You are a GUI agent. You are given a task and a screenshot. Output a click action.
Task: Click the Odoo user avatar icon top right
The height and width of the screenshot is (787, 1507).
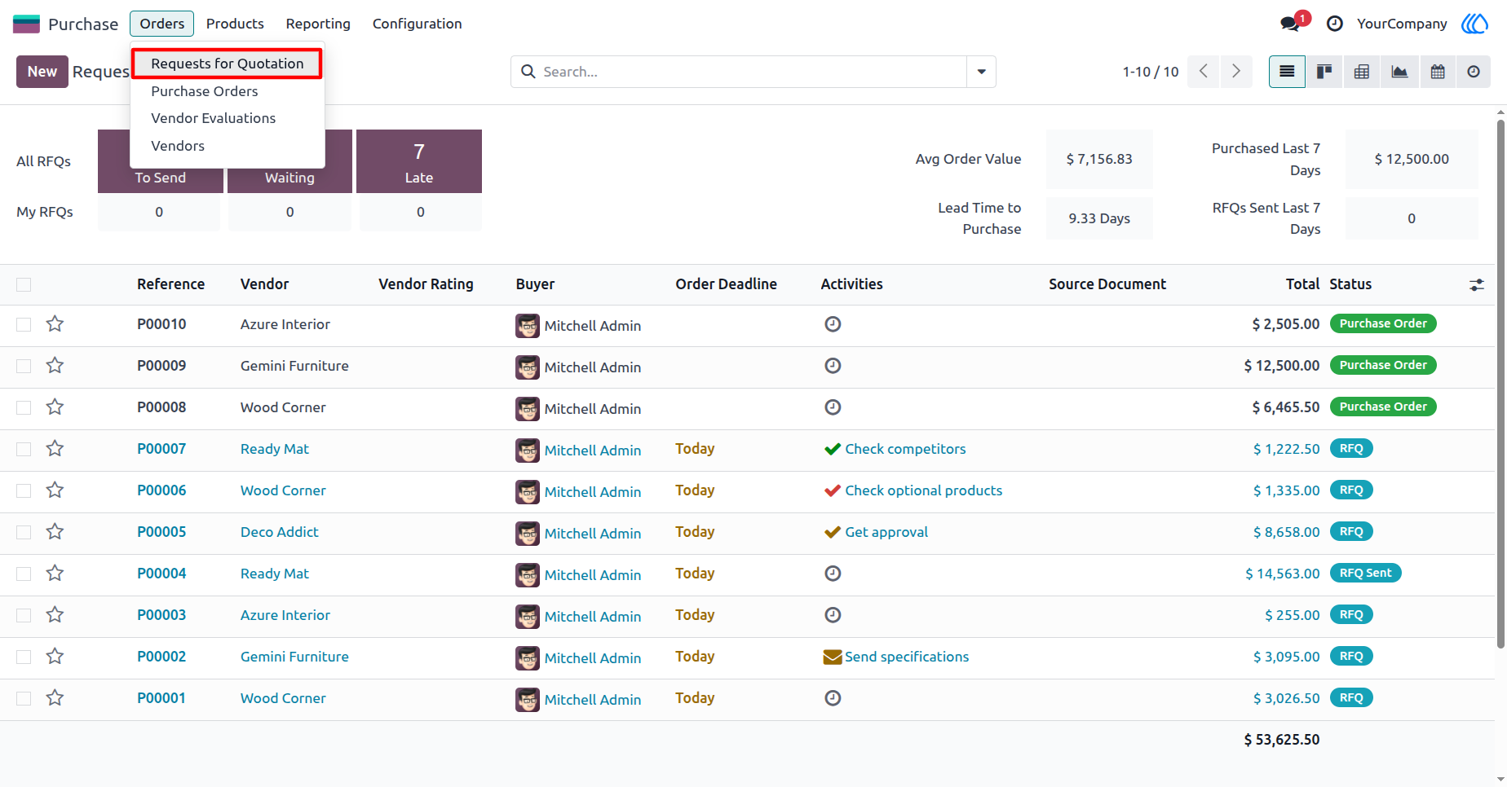pos(1474,24)
